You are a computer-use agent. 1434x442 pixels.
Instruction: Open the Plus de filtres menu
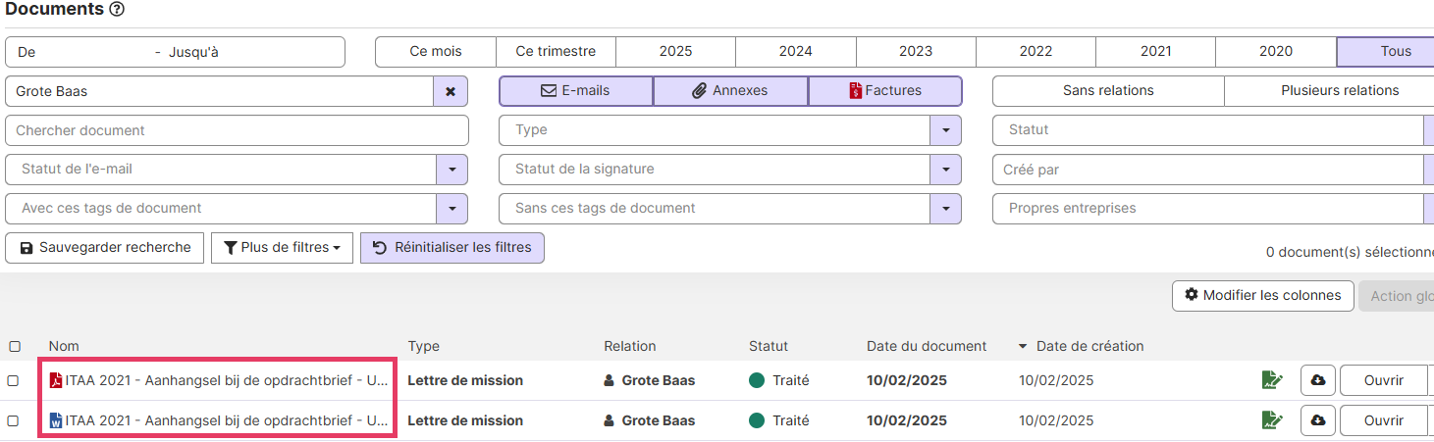click(x=282, y=248)
